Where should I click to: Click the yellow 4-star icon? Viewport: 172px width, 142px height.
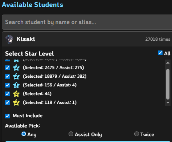tap(16, 94)
